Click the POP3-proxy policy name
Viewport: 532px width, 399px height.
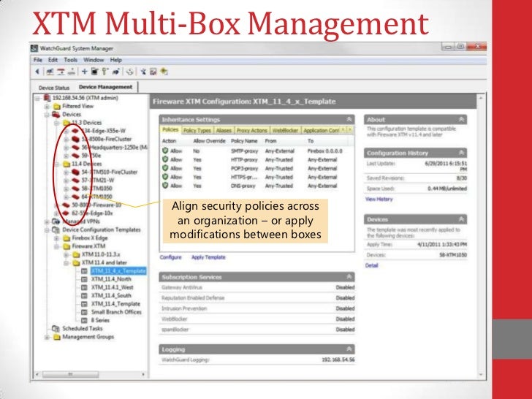coord(245,169)
